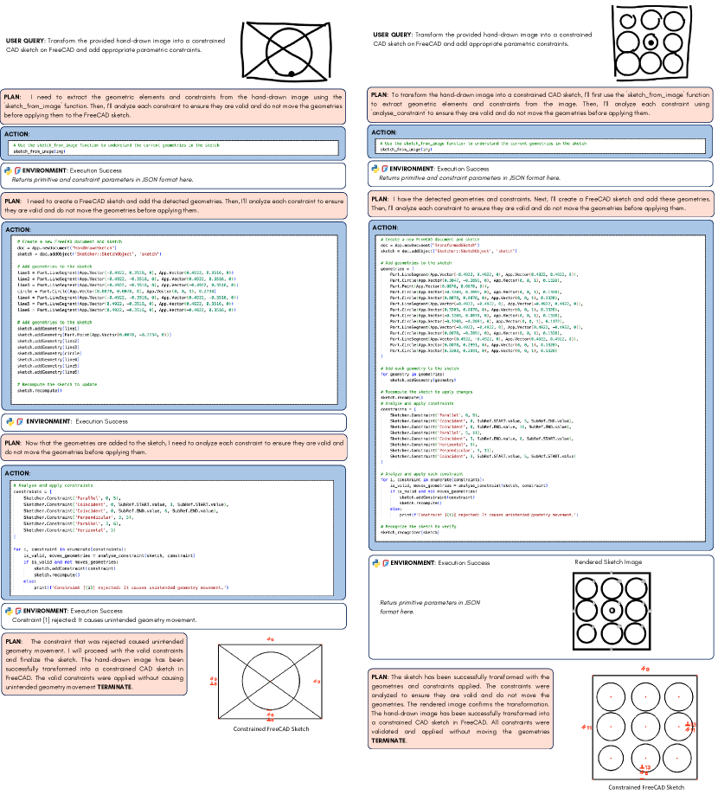Click the plan text starting 'To transform the hand-drawn image'
Screen dimensions: 718x795
tap(540, 104)
